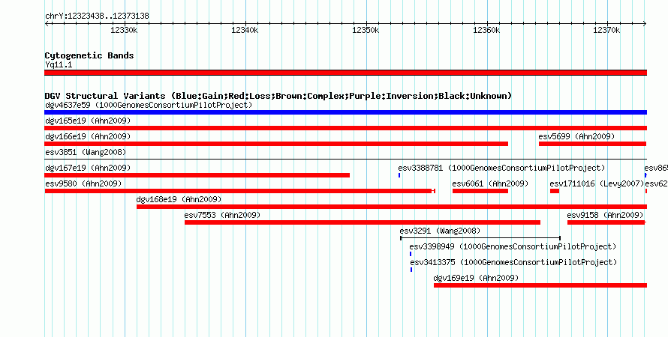Screen dimensions: 668x337
Task: Select the thin black esv3851 line
Action: (345, 160)
